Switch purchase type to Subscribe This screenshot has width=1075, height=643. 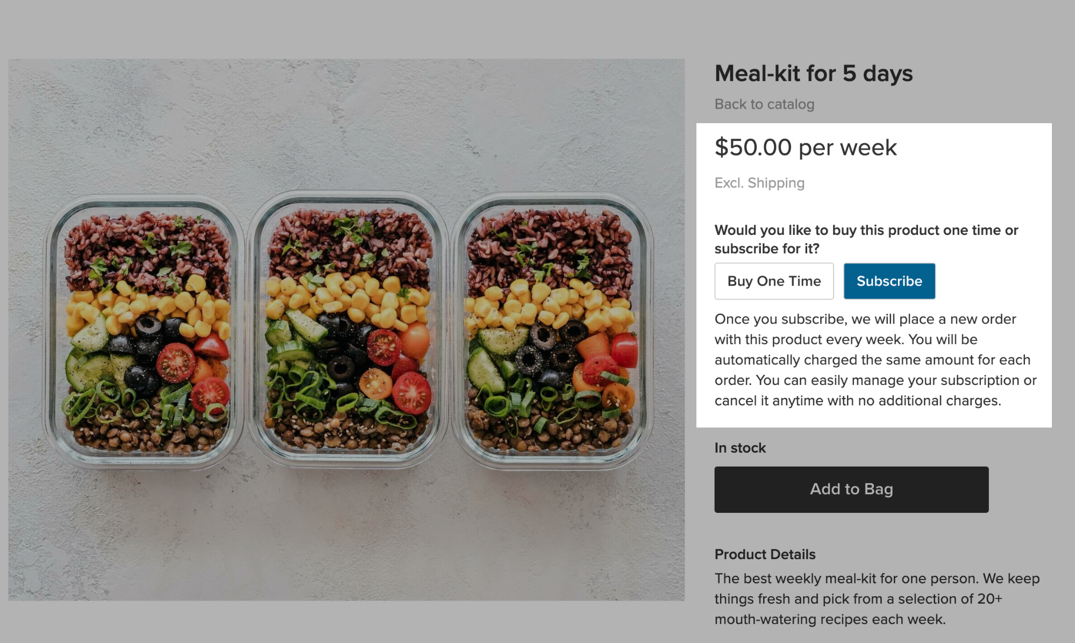(889, 281)
